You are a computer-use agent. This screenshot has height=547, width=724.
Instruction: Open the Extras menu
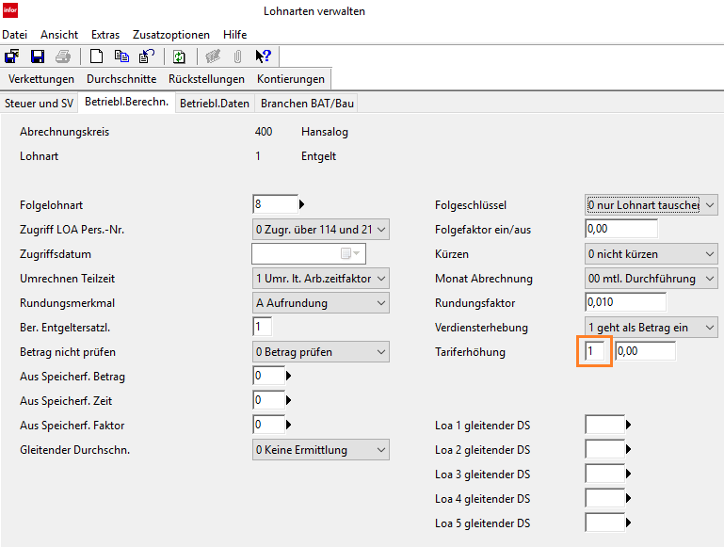(x=105, y=35)
